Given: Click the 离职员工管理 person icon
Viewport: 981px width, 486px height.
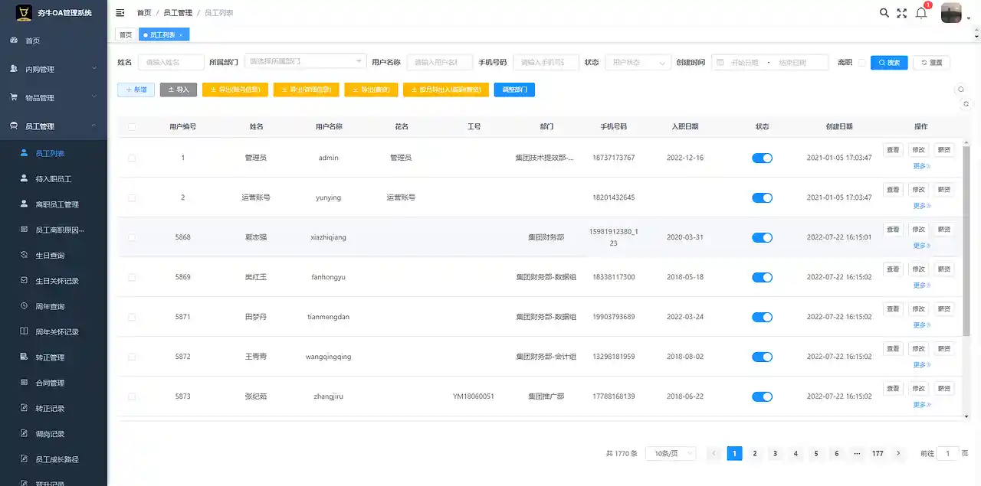Looking at the screenshot, I should coord(25,204).
